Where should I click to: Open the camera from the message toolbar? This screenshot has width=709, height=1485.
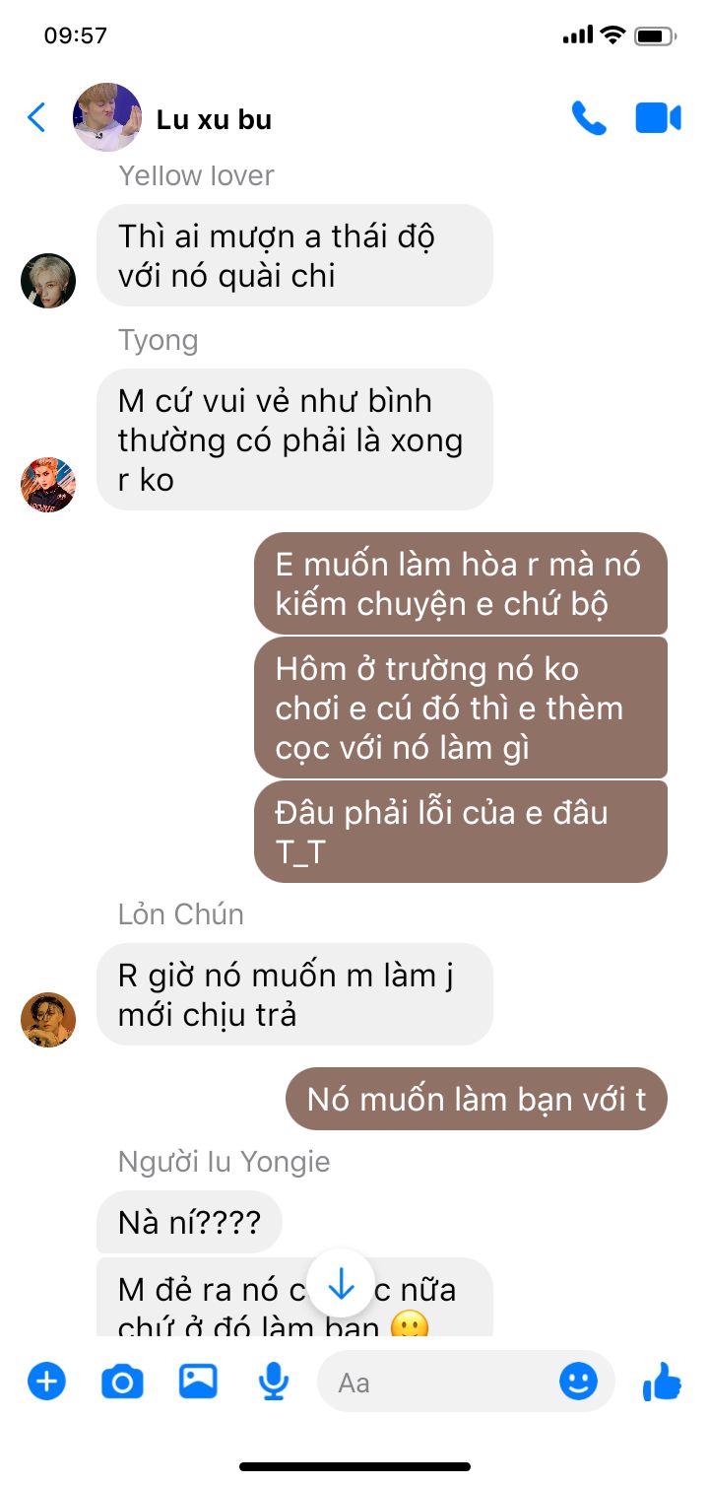point(122,1383)
